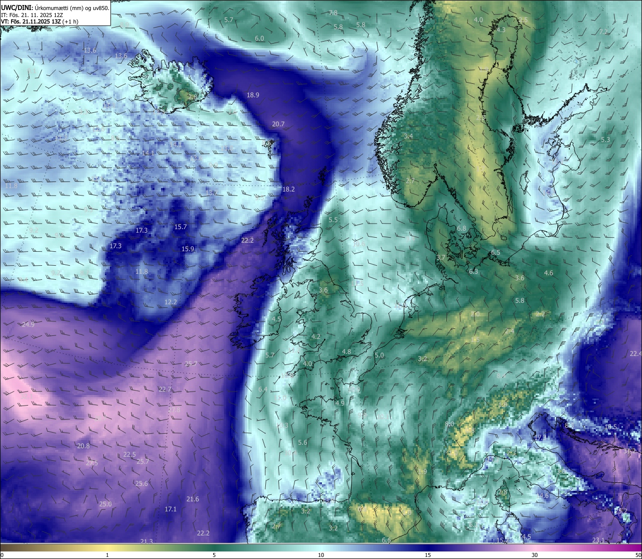Image resolution: width=642 pixels, height=559 pixels.
Task: Click the 18.2 map value
Action: [x=288, y=189]
